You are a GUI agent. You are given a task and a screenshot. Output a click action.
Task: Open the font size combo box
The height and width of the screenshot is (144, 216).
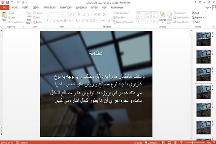click(65, 14)
